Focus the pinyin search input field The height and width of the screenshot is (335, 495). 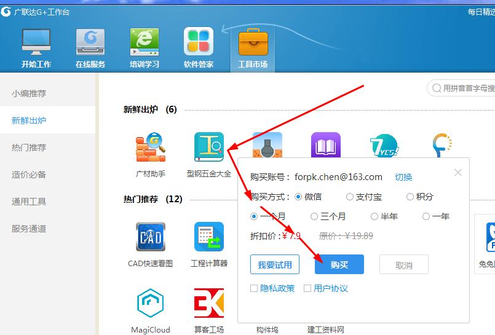(462, 88)
